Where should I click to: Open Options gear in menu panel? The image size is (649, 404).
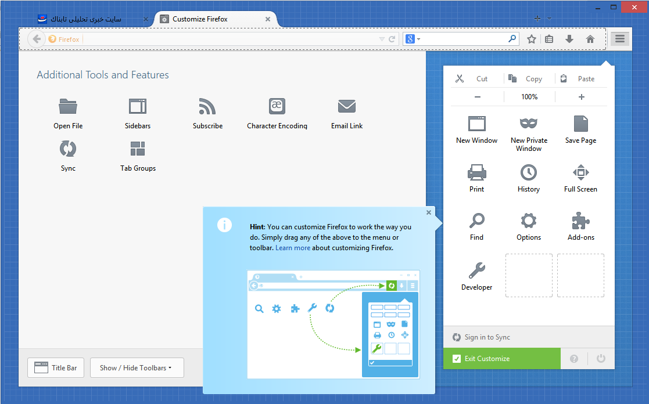pyautogui.click(x=529, y=221)
